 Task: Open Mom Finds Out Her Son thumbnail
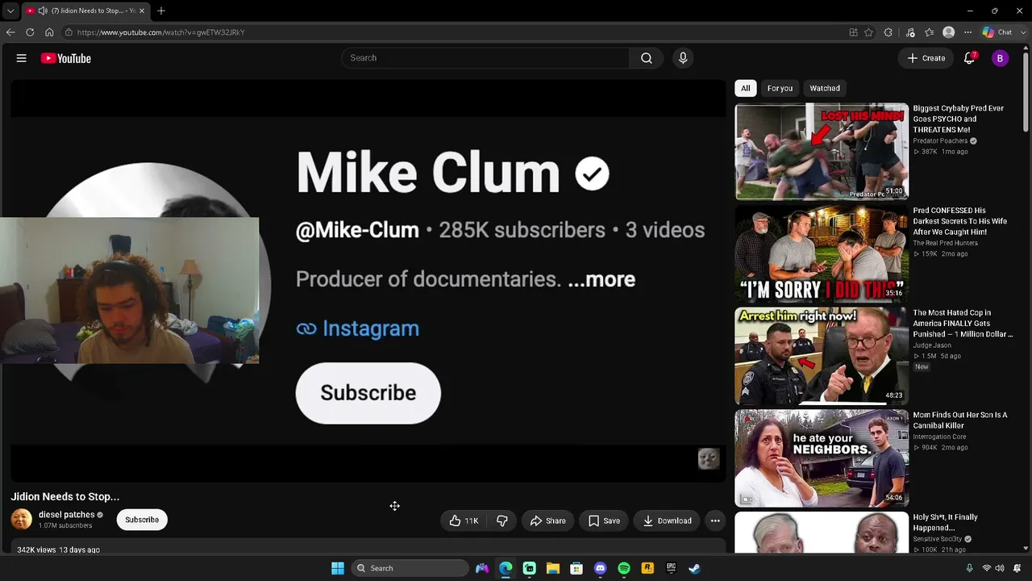(x=822, y=458)
